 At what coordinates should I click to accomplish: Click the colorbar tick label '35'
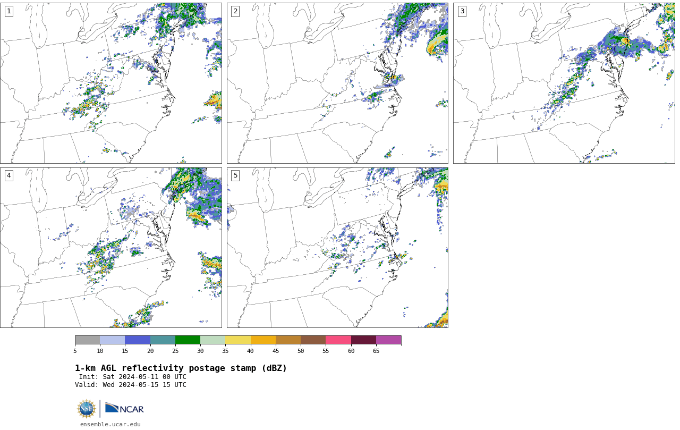click(225, 351)
